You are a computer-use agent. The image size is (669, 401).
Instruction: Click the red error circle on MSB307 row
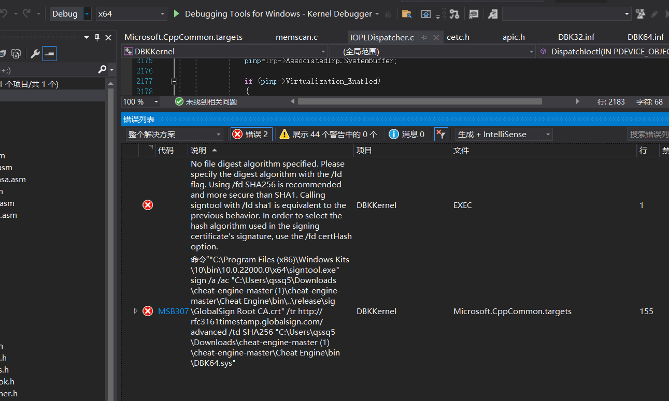click(x=147, y=311)
